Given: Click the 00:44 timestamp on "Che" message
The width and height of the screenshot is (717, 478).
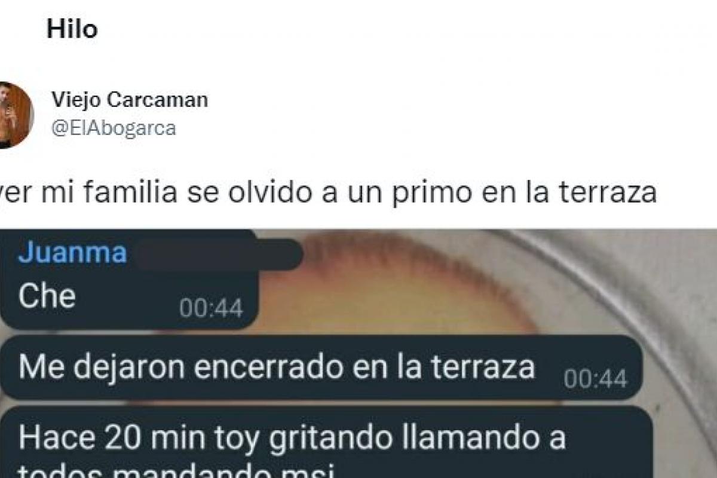Looking at the screenshot, I should [211, 308].
